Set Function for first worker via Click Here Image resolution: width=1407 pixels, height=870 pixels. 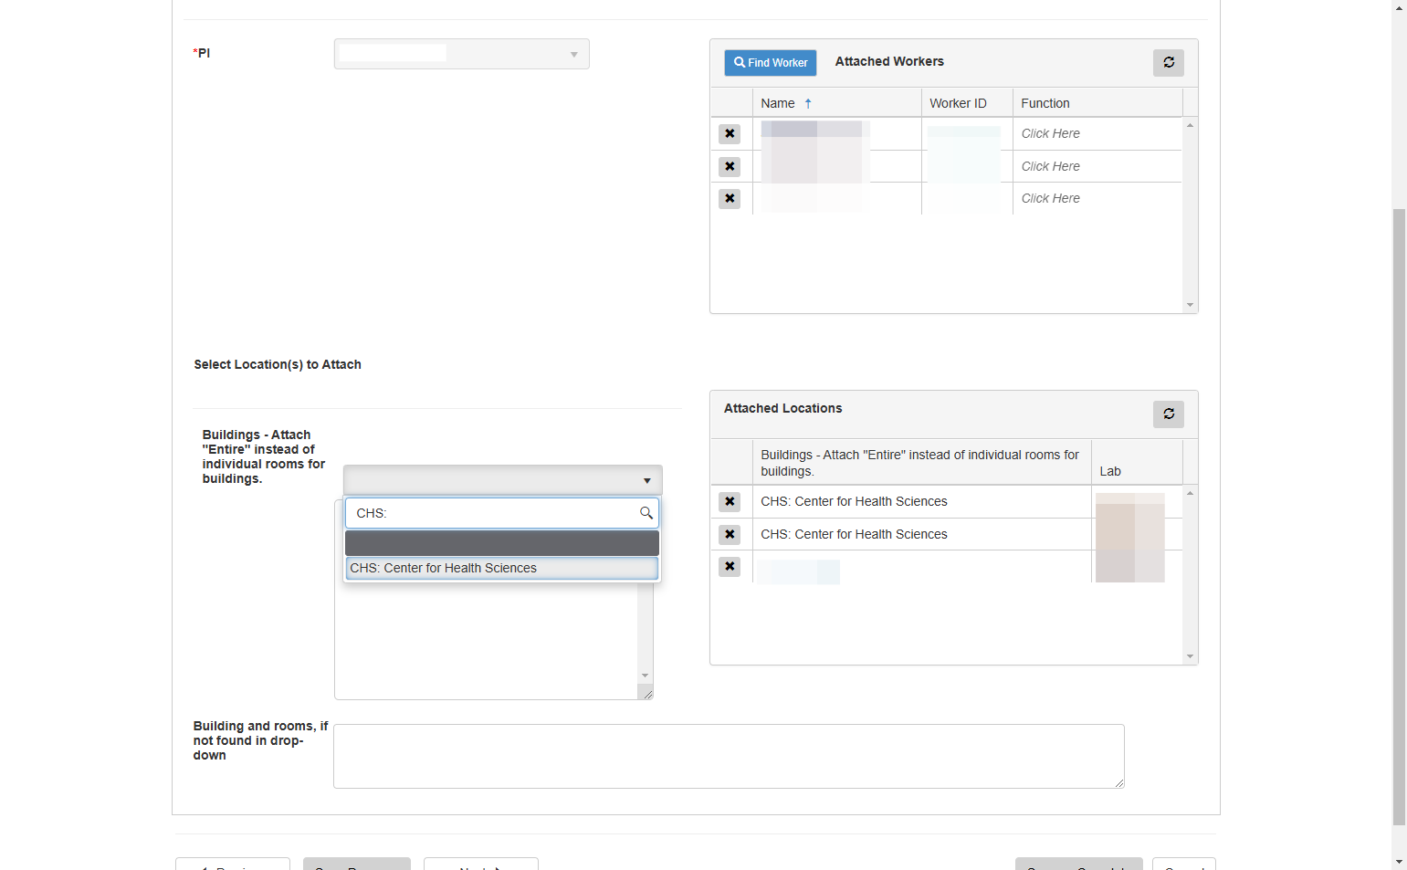1050,133
